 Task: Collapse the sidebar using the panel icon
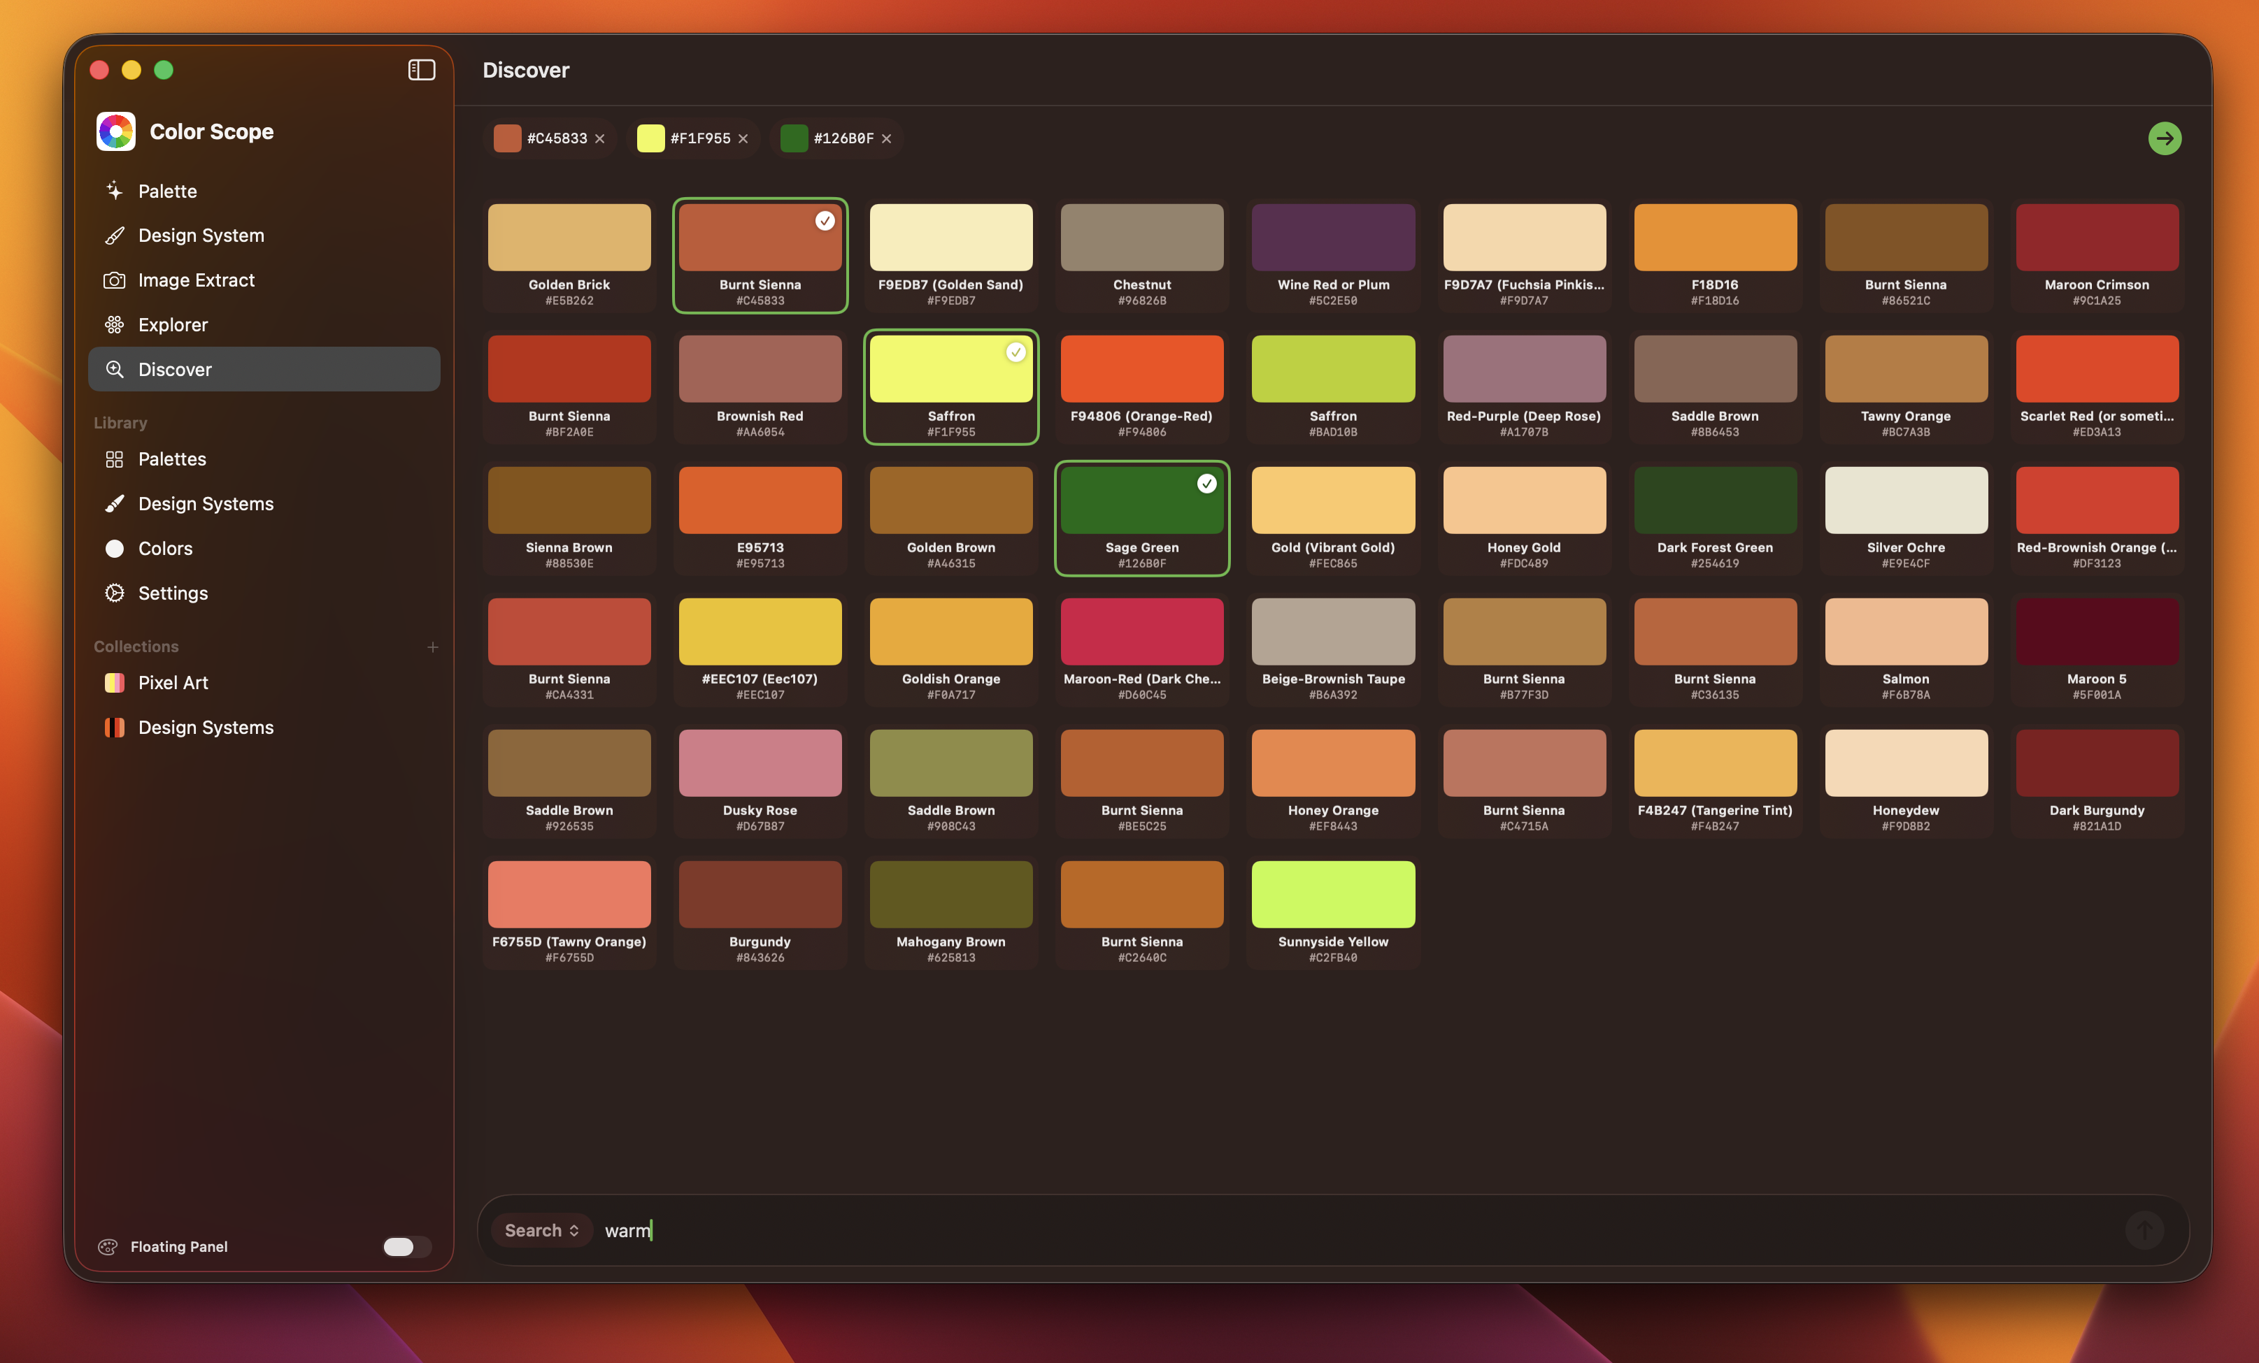pos(421,68)
